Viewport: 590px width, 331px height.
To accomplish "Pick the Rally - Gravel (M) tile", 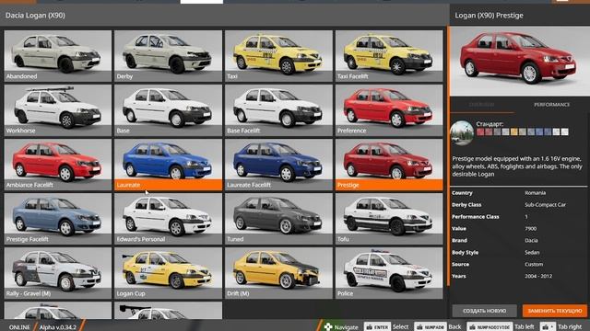I will coord(57,273).
